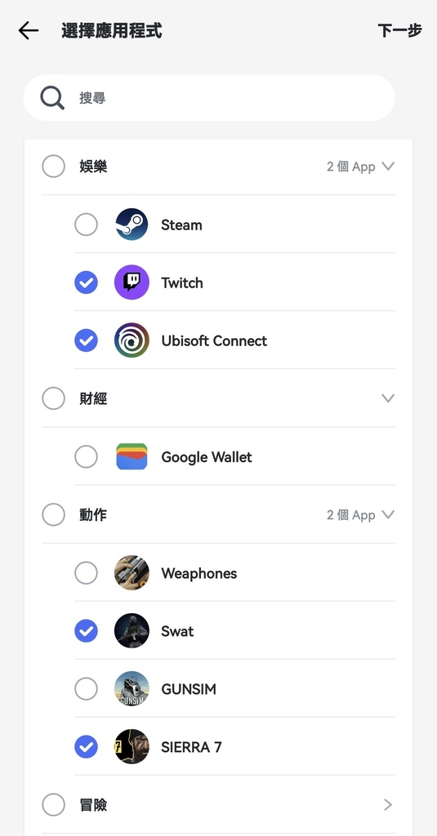Uncheck the Swat checkbox
437x836 pixels.
point(86,631)
